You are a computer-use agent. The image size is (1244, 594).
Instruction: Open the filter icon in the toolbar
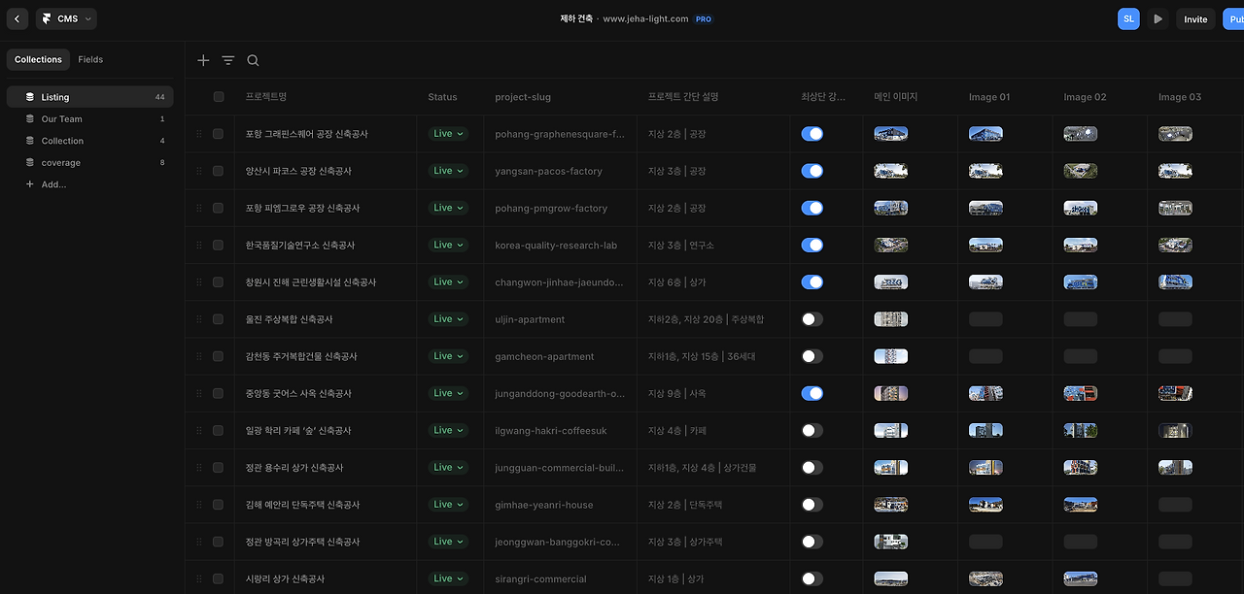pos(227,59)
